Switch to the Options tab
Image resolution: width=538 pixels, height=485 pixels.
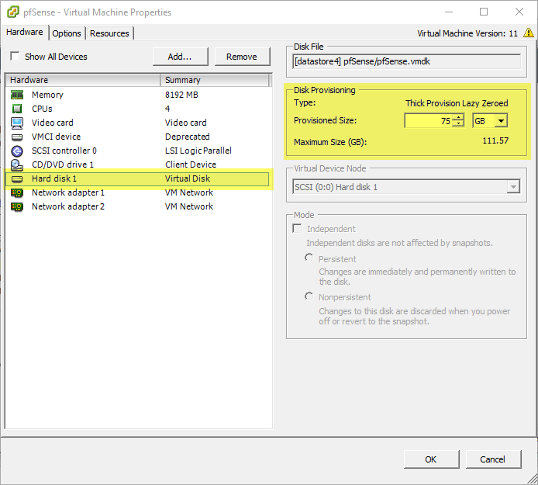(67, 33)
